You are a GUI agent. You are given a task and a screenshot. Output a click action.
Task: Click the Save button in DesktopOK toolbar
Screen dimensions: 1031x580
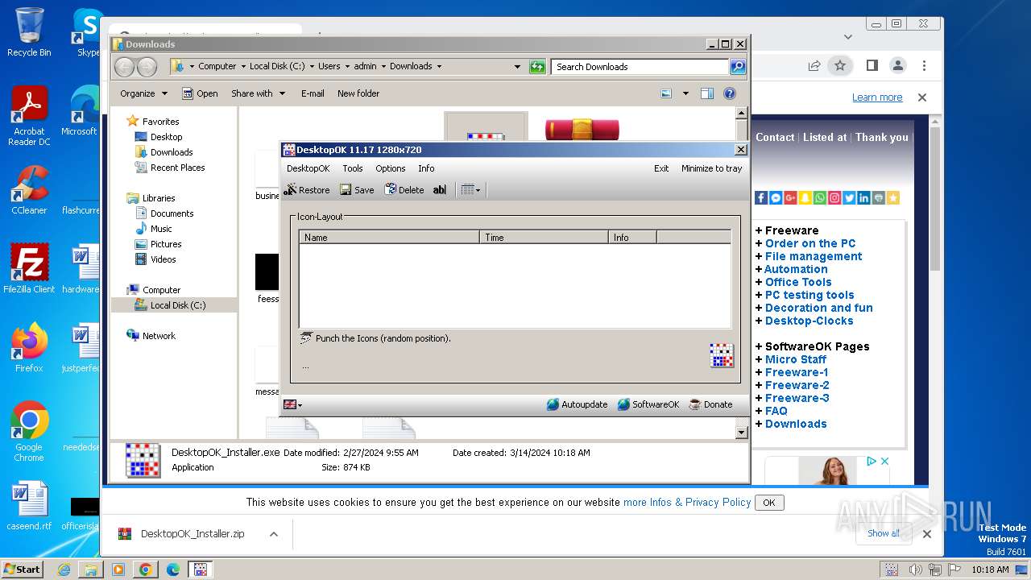click(357, 190)
